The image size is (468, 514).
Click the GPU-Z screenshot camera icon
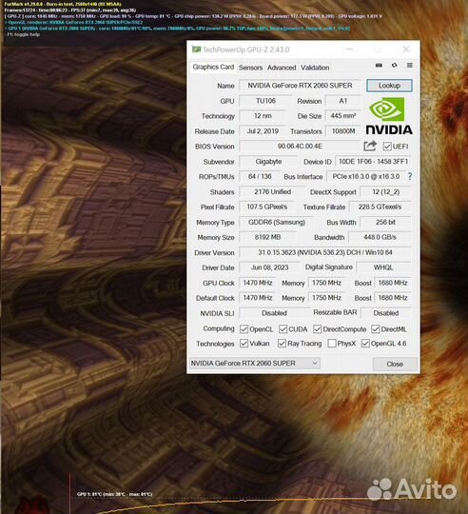[379, 66]
